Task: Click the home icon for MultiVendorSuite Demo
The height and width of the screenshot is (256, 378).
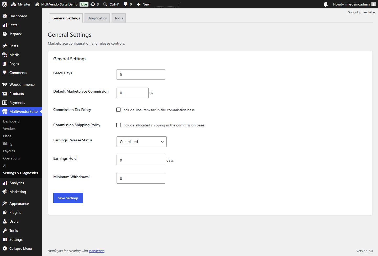Action: point(37,4)
